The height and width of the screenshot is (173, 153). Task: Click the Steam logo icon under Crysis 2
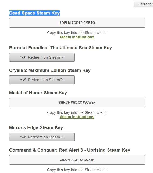(23, 80)
